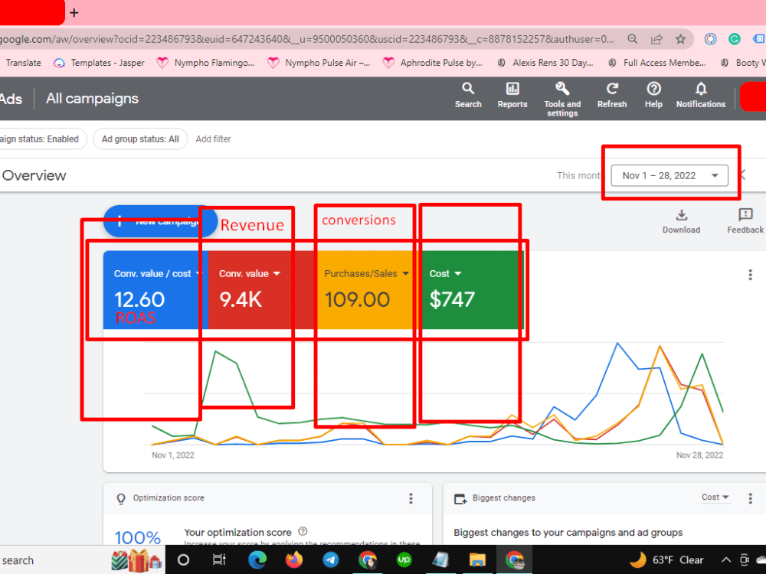Open three-dot menu on performance chart card
This screenshot has height=574, width=766.
click(x=750, y=275)
